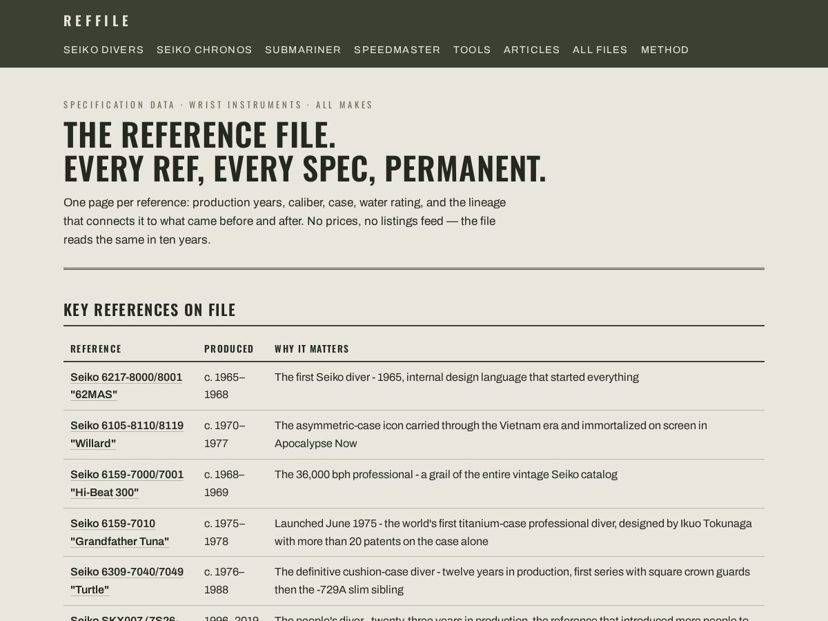Click the "first Seiko diver - 1965" description

pos(457,377)
